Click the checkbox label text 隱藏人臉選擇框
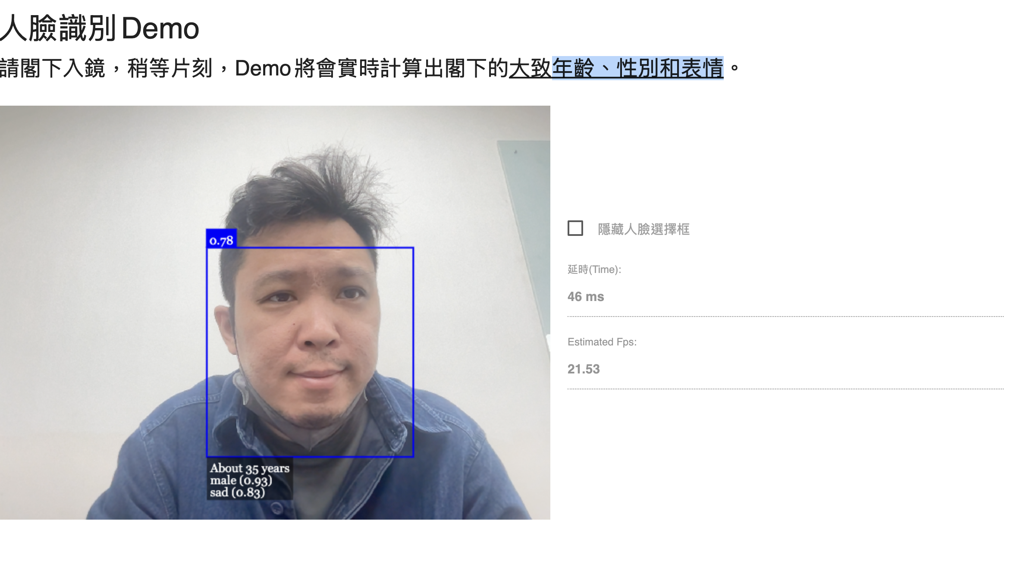This screenshot has width=1017, height=577. (643, 230)
